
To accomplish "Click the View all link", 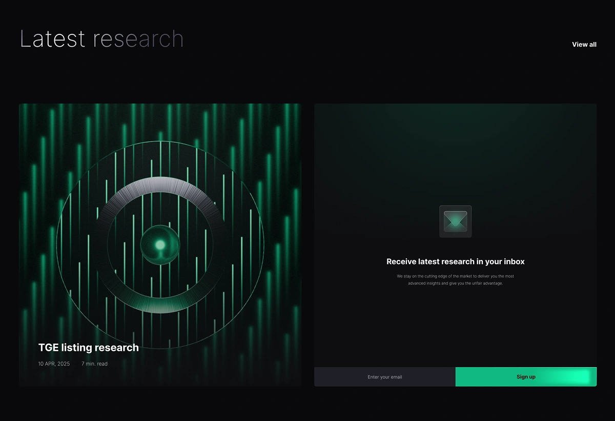I will 584,44.
